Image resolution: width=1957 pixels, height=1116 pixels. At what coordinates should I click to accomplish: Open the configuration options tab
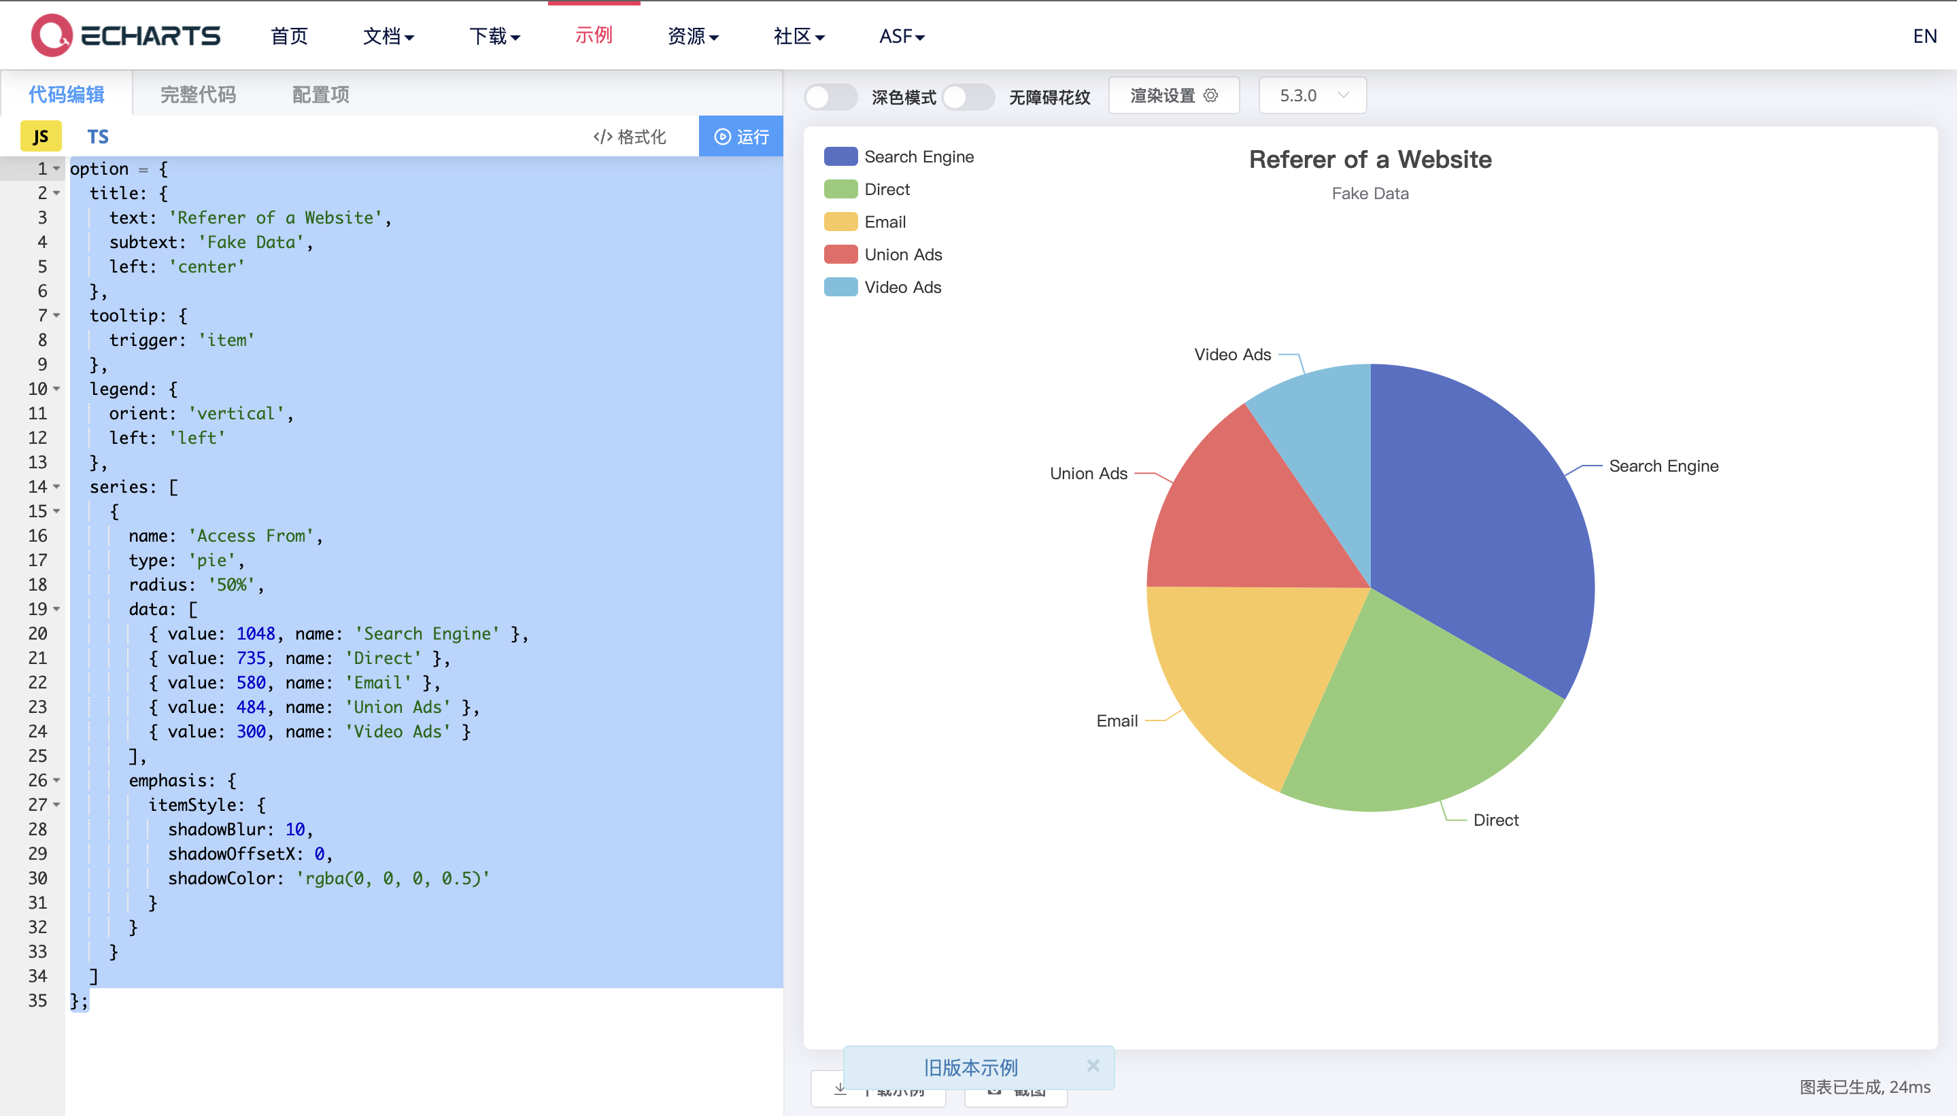(x=320, y=94)
